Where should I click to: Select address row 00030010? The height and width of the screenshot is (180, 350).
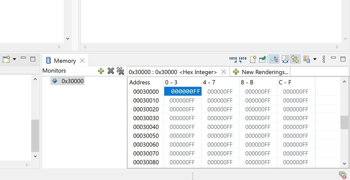(x=146, y=100)
